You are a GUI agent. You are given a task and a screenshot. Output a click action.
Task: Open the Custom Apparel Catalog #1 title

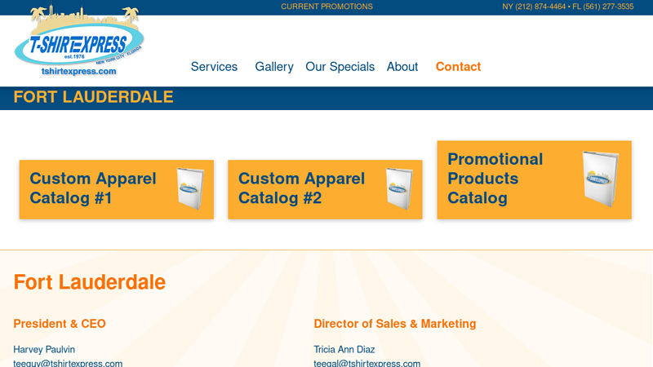point(93,188)
